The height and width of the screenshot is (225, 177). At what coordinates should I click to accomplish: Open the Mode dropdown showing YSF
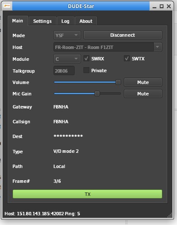[67, 35]
